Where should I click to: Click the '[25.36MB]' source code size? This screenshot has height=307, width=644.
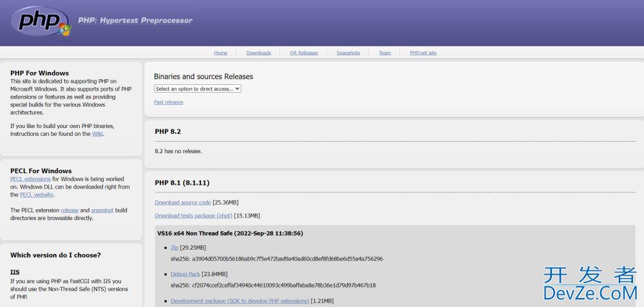pyautogui.click(x=225, y=202)
